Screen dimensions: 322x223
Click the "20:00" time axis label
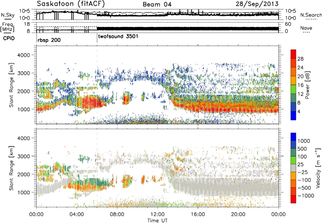238,215
